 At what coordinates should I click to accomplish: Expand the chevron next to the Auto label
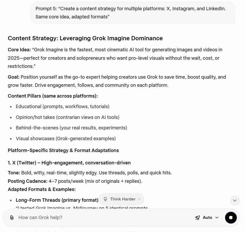(217, 218)
